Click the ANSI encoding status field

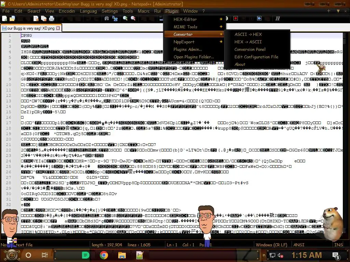tap(299, 245)
